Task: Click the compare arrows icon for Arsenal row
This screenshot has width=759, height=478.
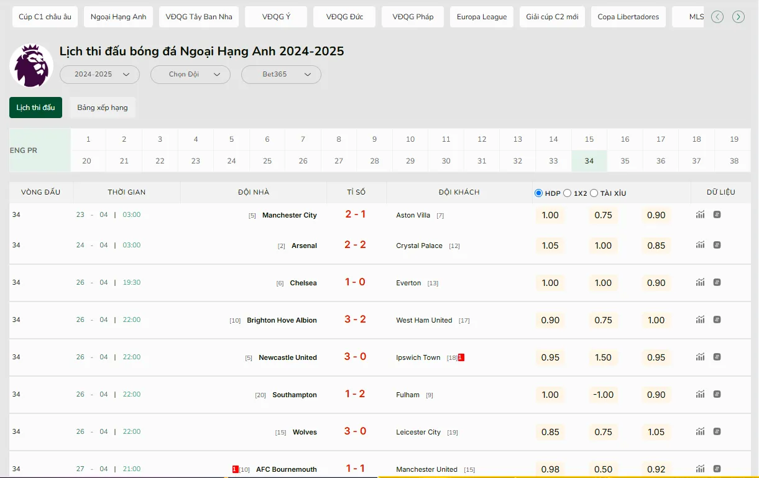Action: click(x=717, y=245)
